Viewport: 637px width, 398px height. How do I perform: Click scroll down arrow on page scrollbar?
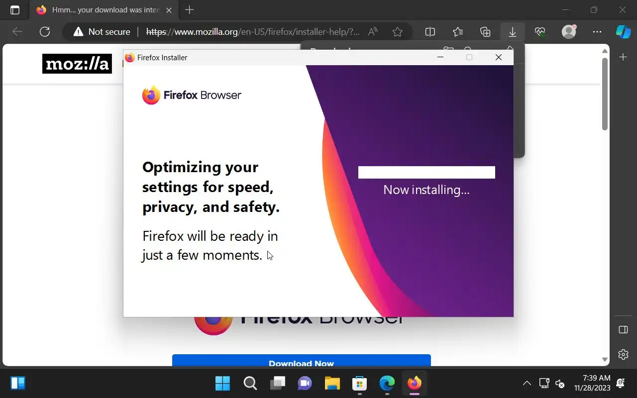click(x=605, y=359)
